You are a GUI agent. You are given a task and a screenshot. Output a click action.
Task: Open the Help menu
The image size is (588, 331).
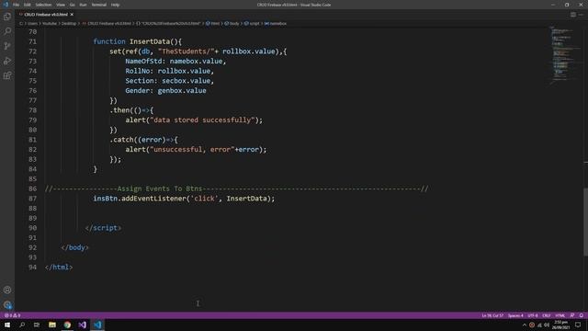(x=116, y=5)
